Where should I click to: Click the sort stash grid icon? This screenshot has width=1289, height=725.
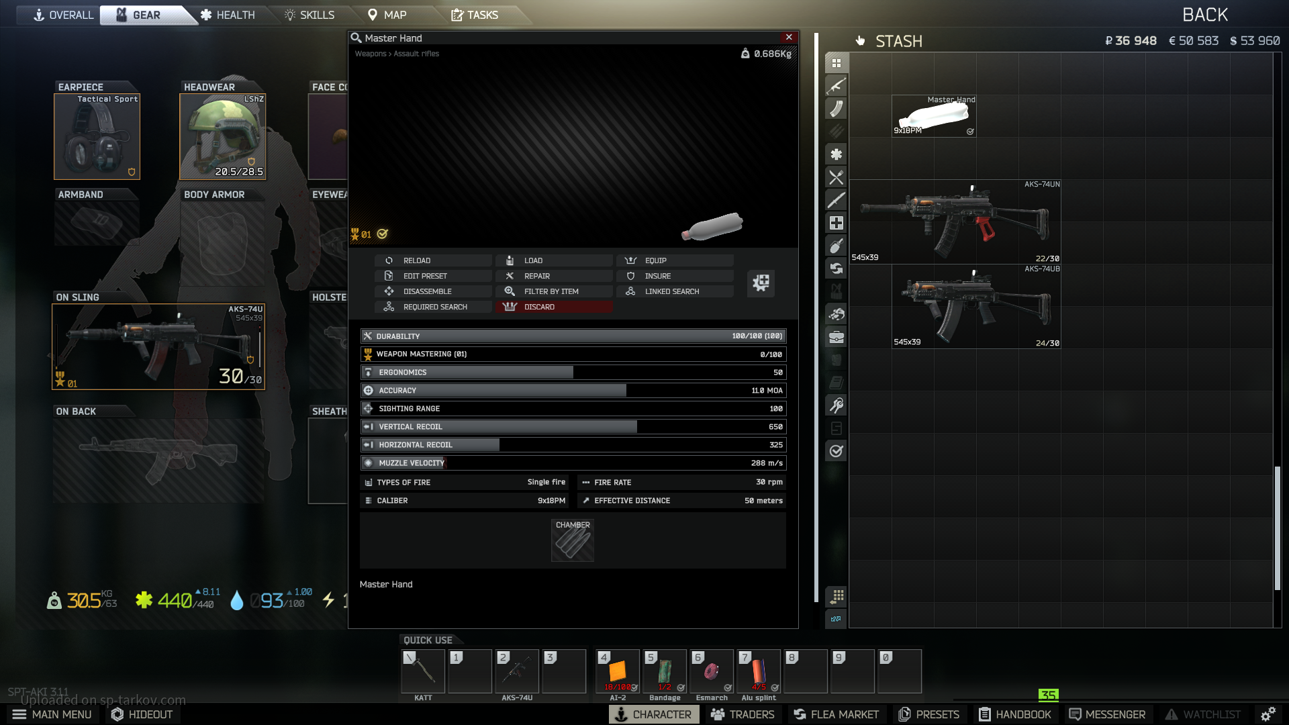click(837, 596)
